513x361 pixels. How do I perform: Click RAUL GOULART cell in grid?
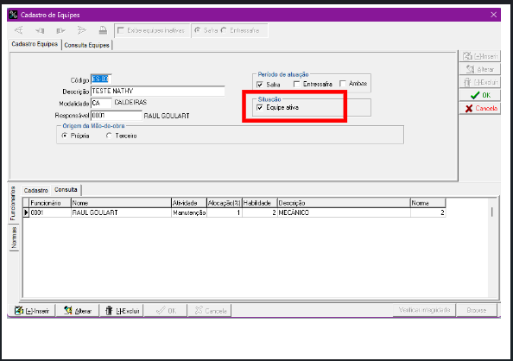pos(122,212)
